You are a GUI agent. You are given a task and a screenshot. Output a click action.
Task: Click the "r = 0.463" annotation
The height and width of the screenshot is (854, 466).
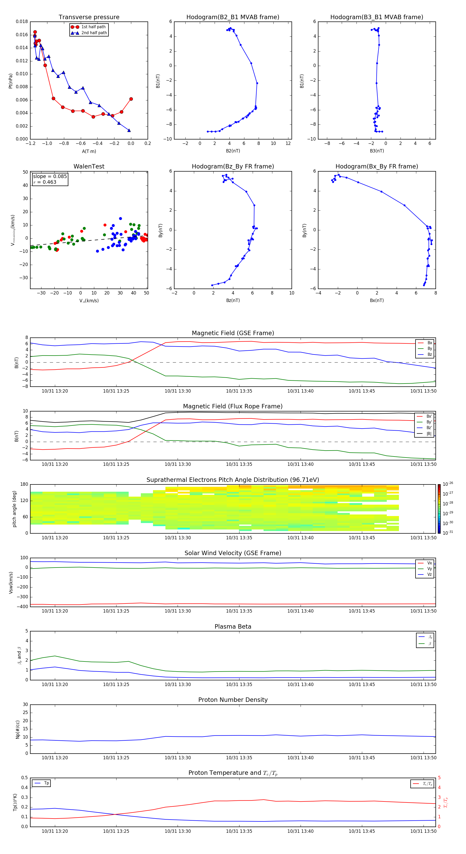[45, 182]
